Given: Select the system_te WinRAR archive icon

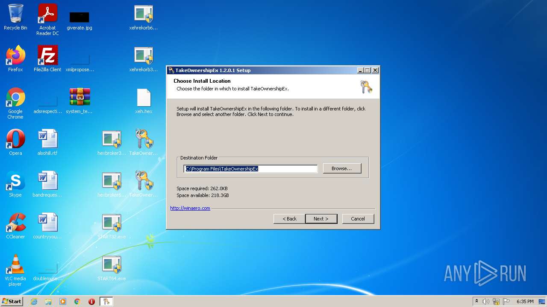Looking at the screenshot, I should pyautogui.click(x=79, y=101).
